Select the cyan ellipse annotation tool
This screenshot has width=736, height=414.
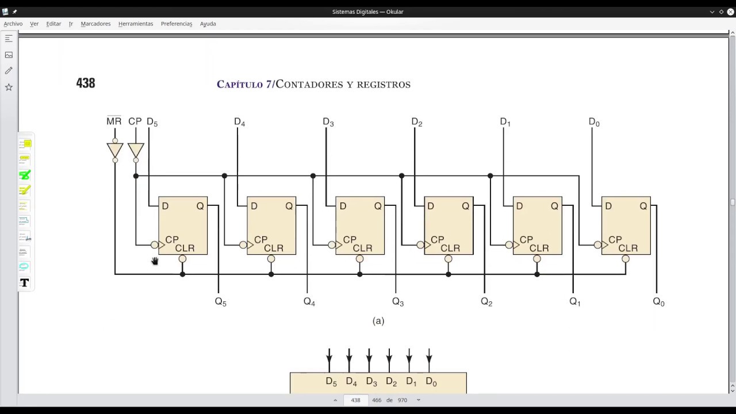pos(25,267)
